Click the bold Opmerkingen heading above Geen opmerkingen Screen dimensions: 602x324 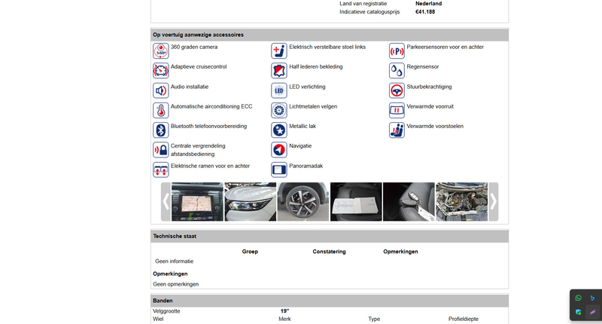pyautogui.click(x=170, y=274)
